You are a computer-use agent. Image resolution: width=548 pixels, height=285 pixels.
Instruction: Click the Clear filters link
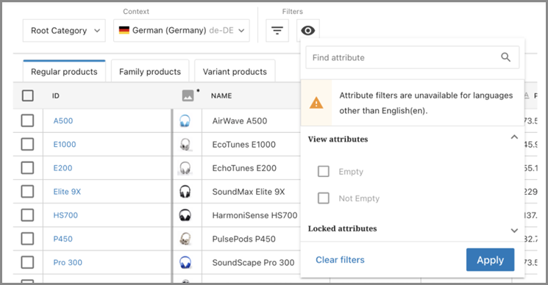[x=340, y=260]
